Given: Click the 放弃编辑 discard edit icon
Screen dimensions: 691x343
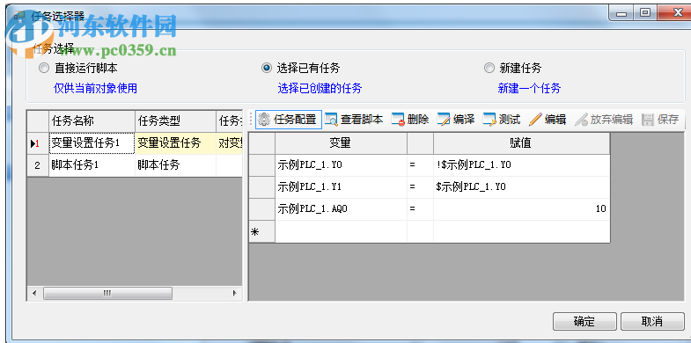Looking at the screenshot, I should pos(581,120).
